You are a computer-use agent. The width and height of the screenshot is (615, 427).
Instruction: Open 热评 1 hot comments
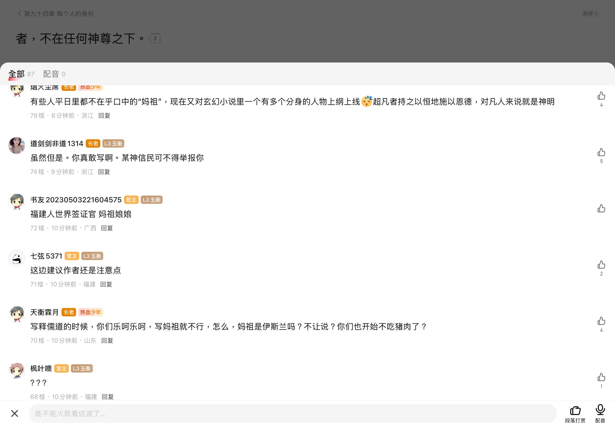click(590, 14)
